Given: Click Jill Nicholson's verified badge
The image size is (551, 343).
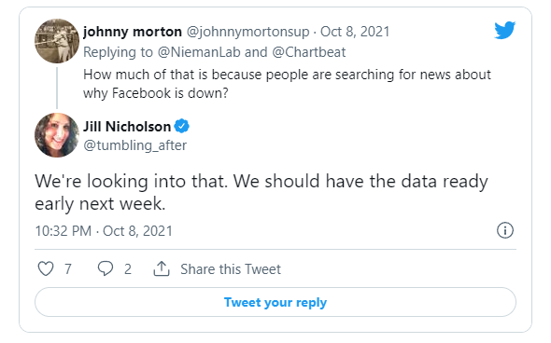Looking at the screenshot, I should click(x=182, y=126).
